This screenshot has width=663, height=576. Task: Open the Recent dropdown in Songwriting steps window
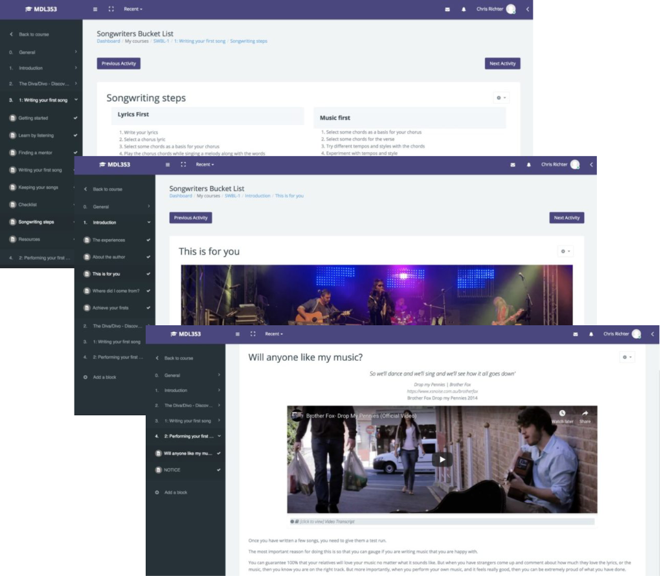click(133, 9)
